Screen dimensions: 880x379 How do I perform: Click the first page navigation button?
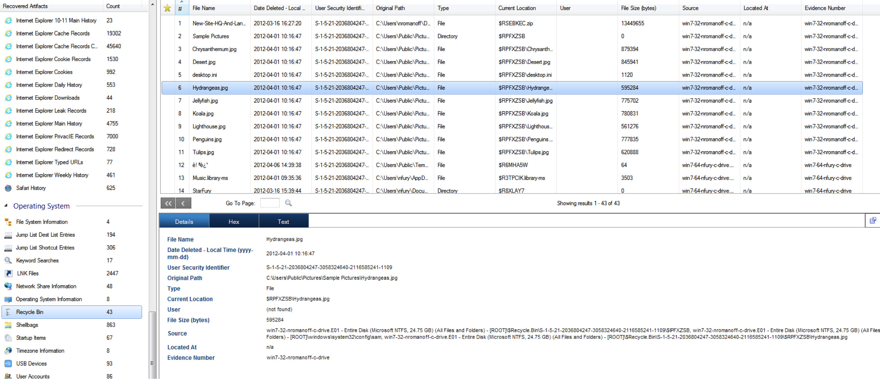(167, 203)
